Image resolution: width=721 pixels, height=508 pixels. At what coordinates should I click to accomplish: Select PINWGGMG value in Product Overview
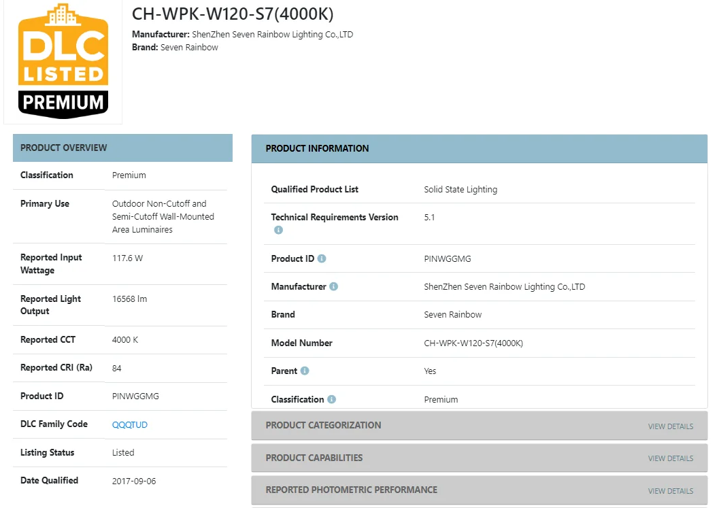[135, 396]
